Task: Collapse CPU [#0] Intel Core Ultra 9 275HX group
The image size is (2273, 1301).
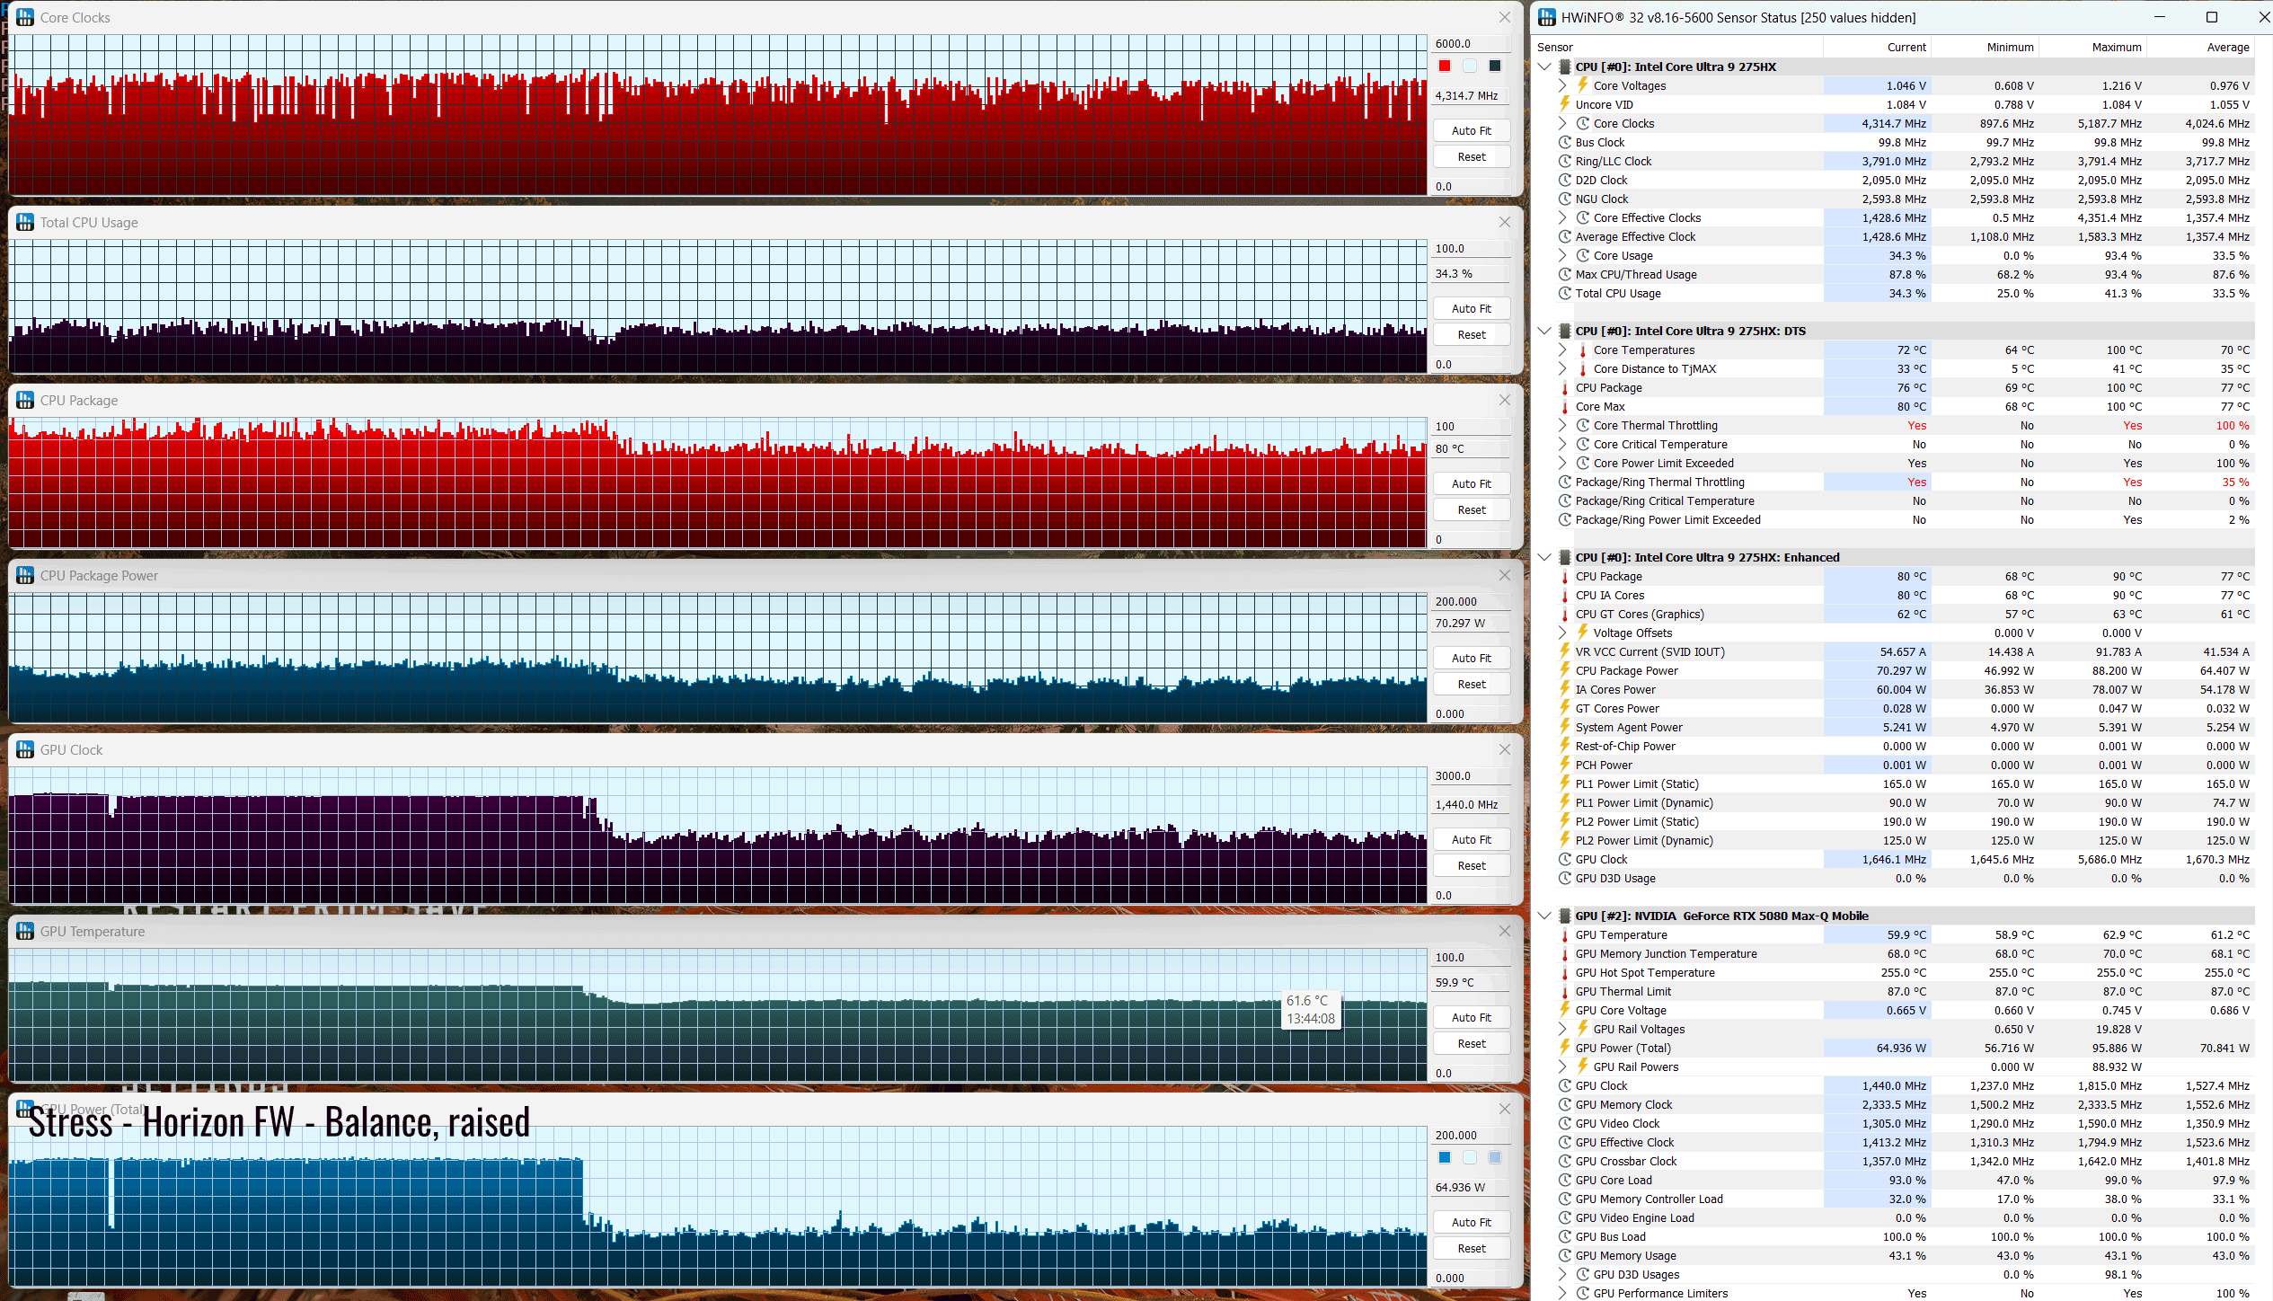Action: [1544, 66]
